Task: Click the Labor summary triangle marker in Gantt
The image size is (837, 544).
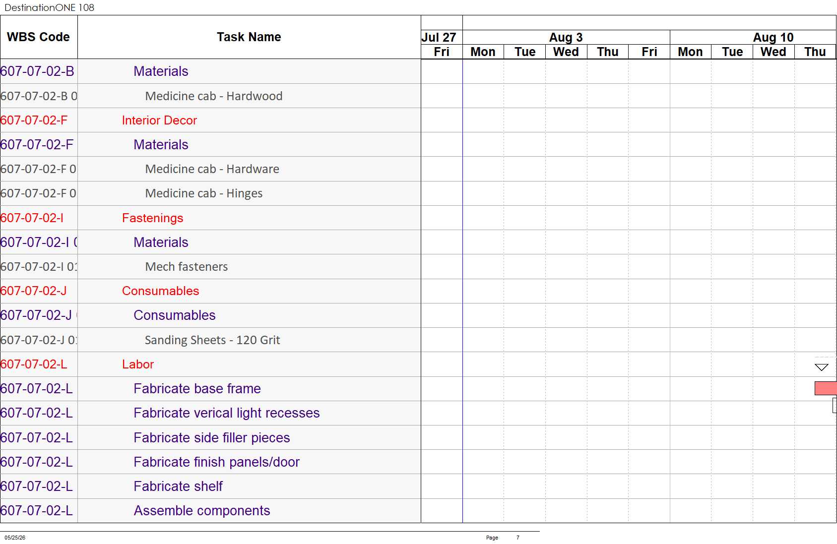Action: (821, 367)
